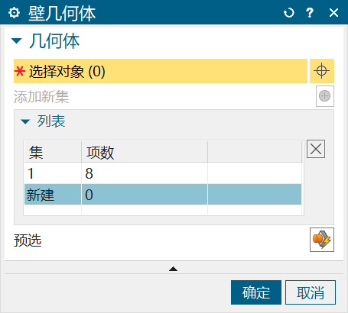Confirm with the 确定 button
Viewport: 348px width, 313px height.
[x=256, y=292]
